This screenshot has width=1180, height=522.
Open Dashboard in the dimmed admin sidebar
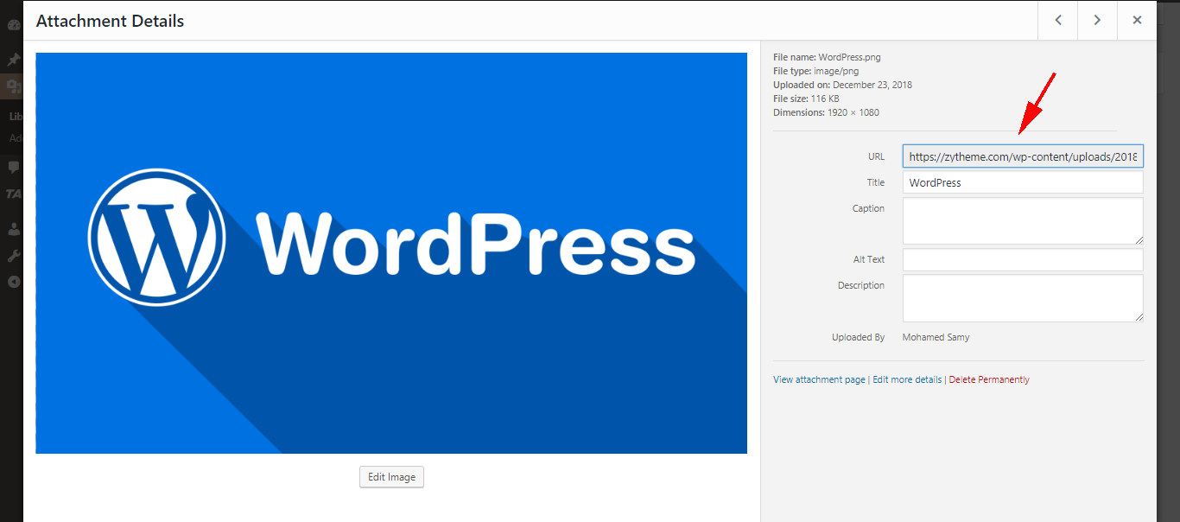[x=13, y=24]
